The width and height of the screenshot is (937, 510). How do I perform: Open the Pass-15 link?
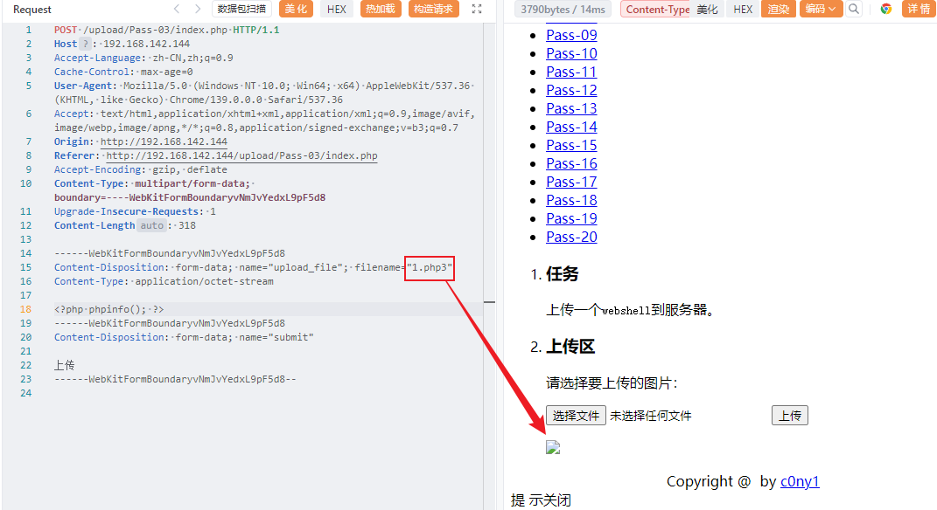click(571, 146)
